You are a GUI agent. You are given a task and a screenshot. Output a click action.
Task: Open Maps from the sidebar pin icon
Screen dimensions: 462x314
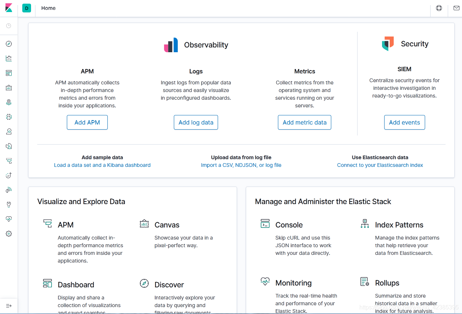click(9, 102)
